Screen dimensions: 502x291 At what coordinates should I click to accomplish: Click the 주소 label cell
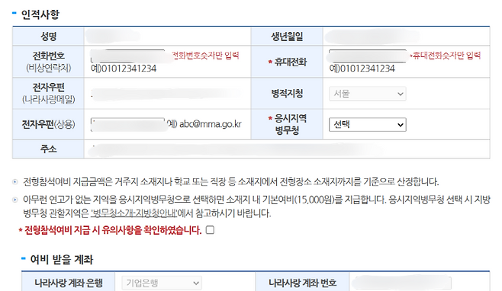48,149
